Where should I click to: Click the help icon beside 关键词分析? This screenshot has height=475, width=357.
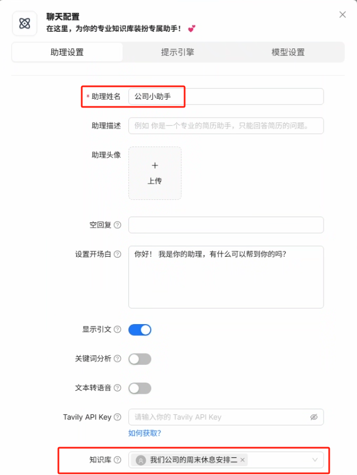(x=117, y=359)
